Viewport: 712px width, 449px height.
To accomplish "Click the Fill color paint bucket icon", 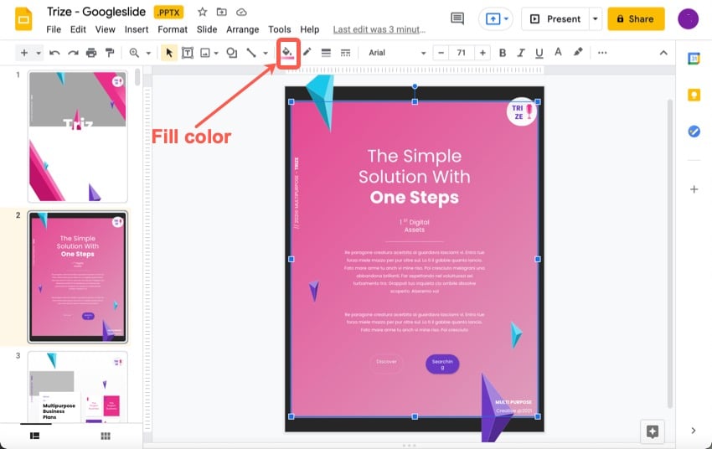I will coord(288,53).
